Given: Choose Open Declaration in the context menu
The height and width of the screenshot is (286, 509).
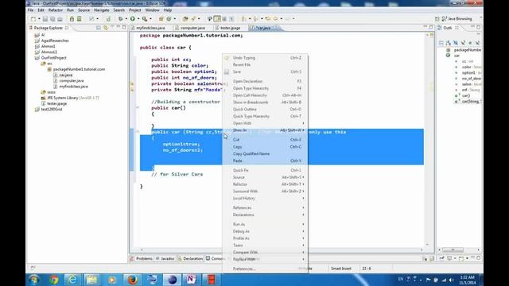Looking at the screenshot, I should point(265,81).
